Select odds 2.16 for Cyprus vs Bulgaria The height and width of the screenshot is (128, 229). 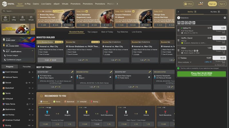coord(57,124)
